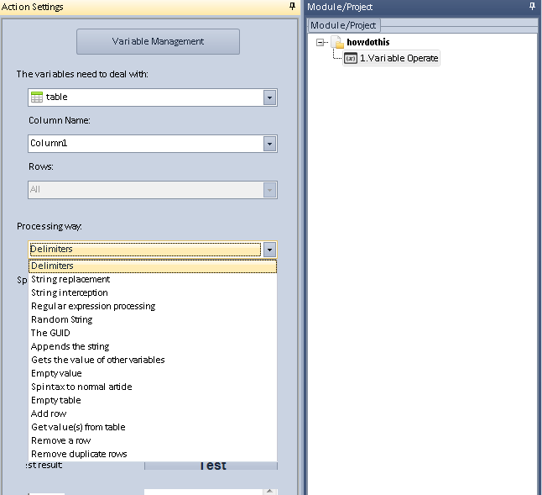Open the Variable Management button
This screenshot has height=495, width=542.
point(158,41)
